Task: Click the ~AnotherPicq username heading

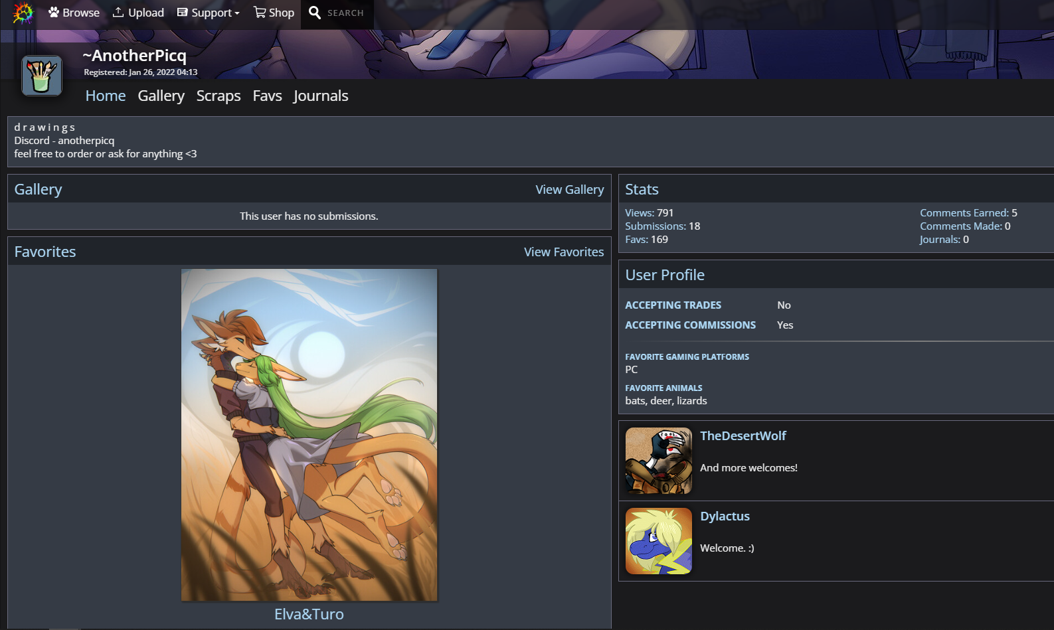Action: coord(134,55)
